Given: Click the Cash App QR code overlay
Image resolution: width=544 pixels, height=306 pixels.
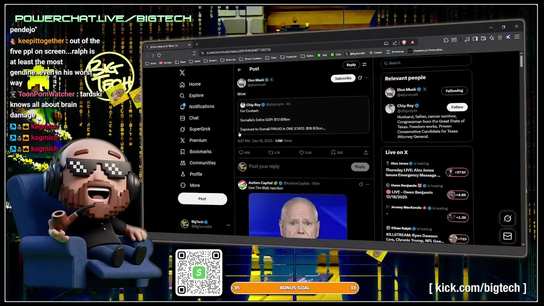Looking at the screenshot, I should (199, 272).
